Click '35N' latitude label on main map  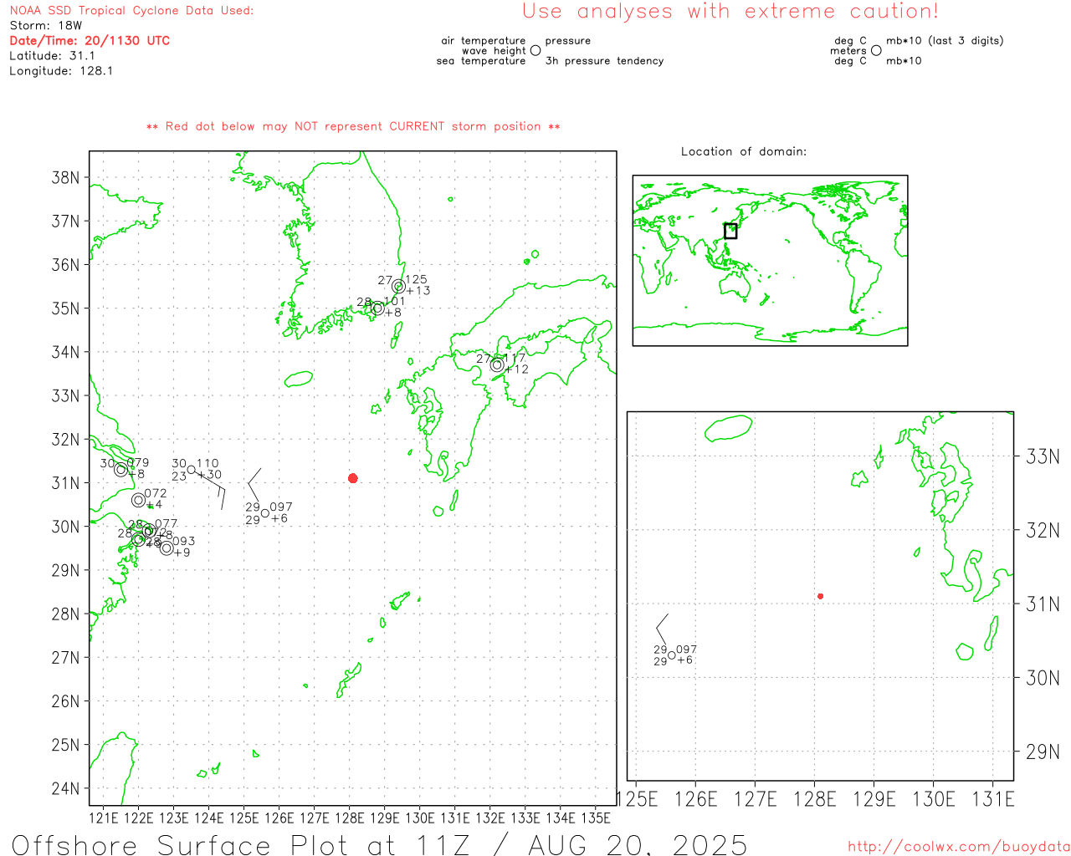65,308
